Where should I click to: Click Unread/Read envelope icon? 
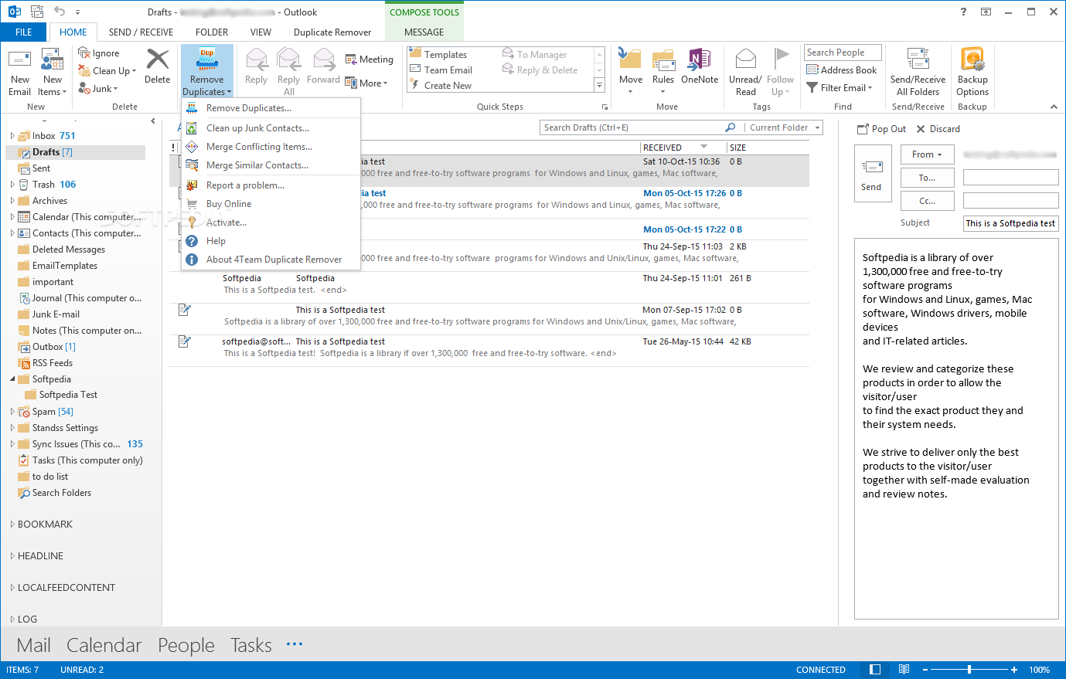pyautogui.click(x=745, y=59)
